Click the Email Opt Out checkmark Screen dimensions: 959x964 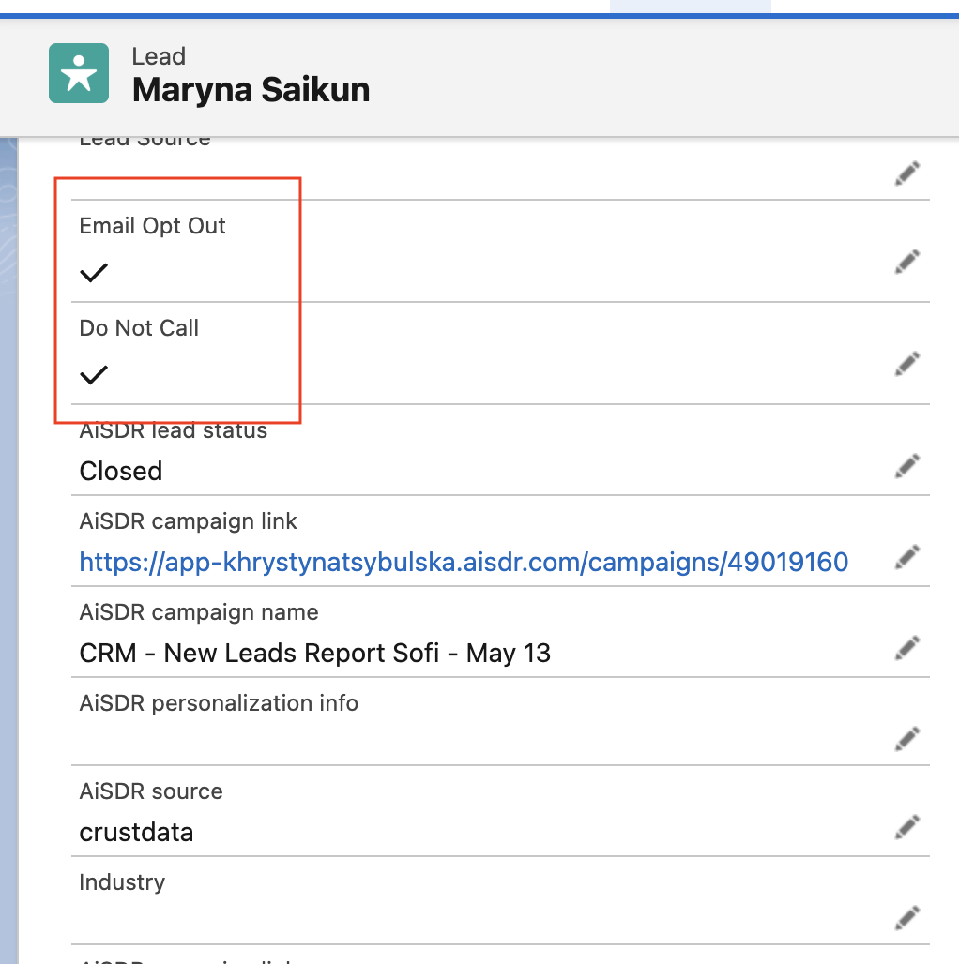(x=94, y=272)
